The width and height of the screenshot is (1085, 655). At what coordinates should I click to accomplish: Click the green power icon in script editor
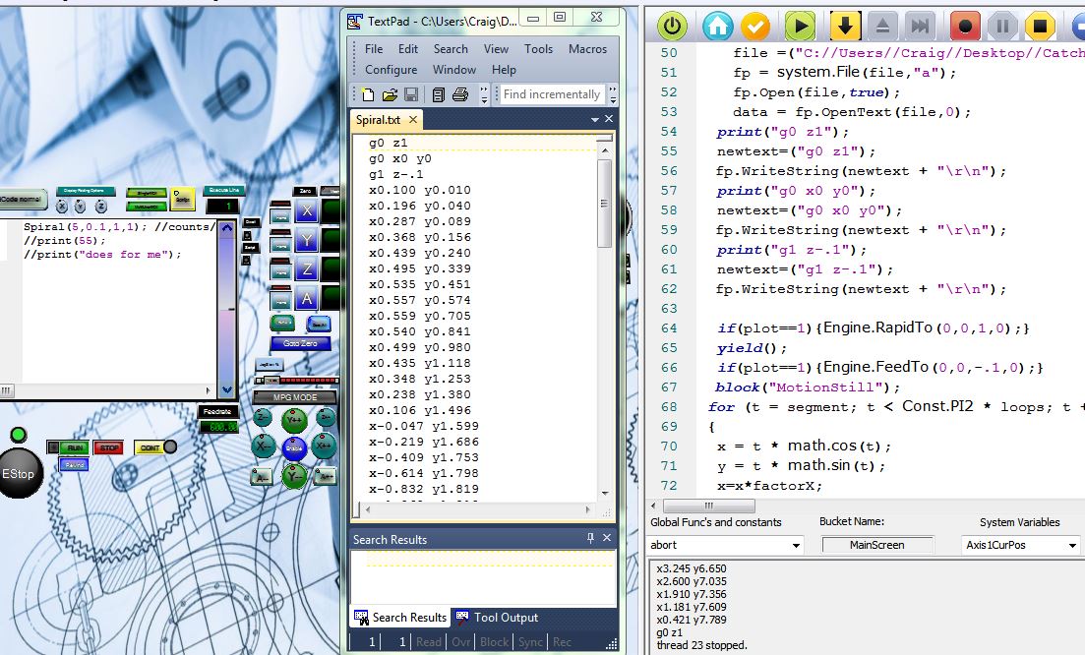tap(672, 26)
